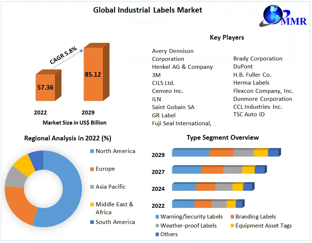312x243 pixels.
Task: Select the South America legend marker
Action: (x=92, y=222)
